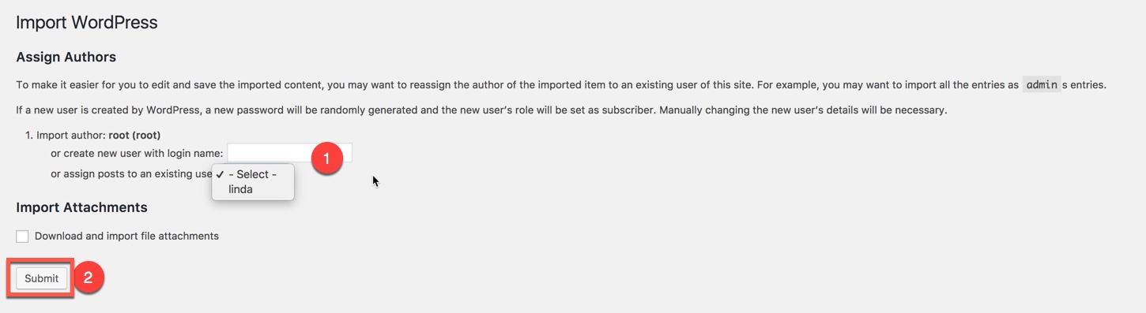
Task: Click the 'Download and import file attachments' label
Action: tap(126, 236)
